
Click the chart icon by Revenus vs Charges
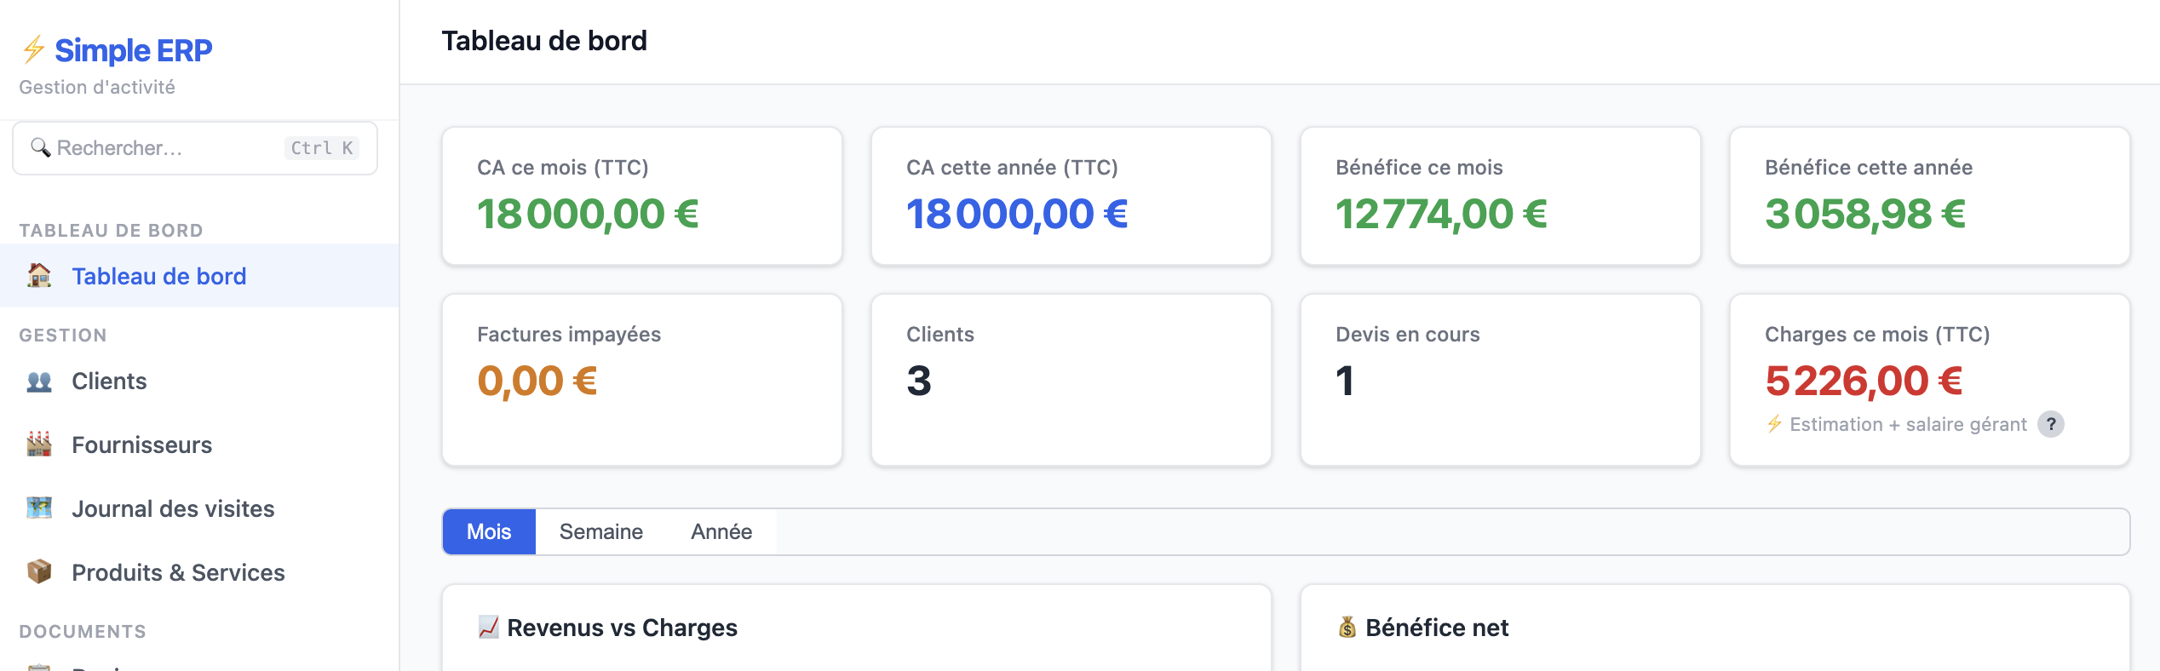488,628
